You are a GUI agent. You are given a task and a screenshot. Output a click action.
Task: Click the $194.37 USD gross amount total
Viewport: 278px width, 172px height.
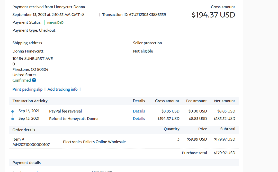(x=213, y=15)
